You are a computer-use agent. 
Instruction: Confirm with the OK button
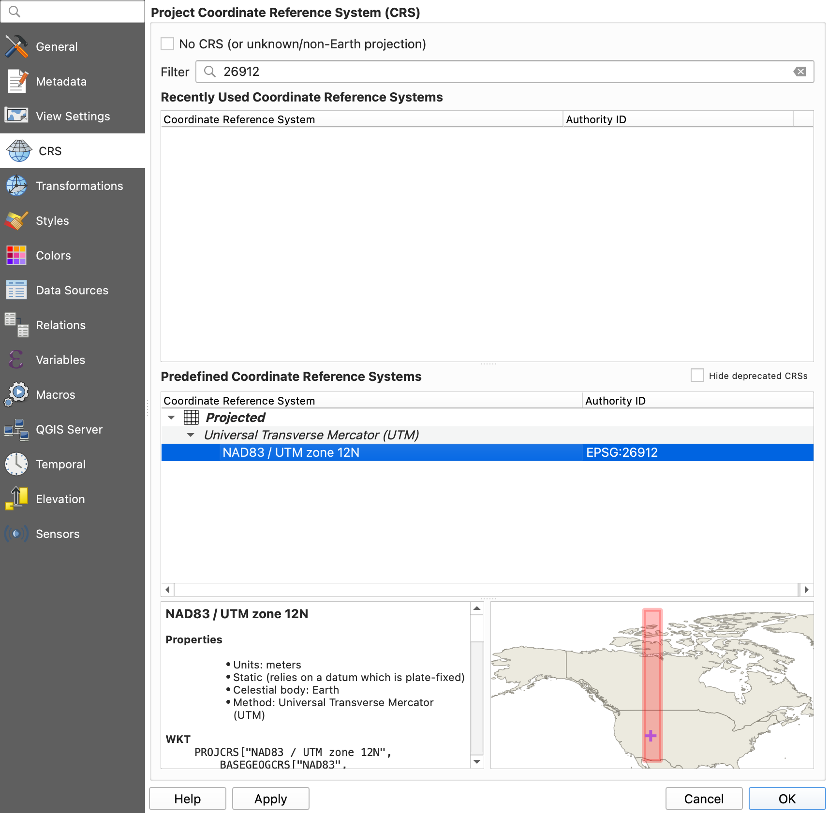tap(787, 798)
